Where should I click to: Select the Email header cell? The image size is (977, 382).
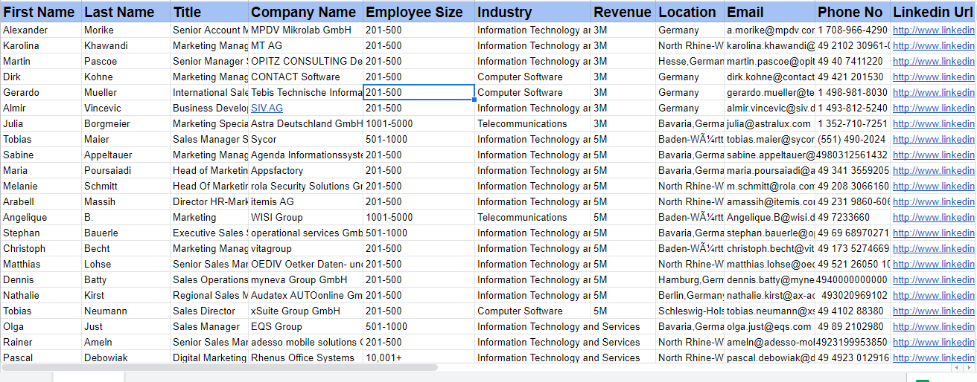tap(770, 12)
